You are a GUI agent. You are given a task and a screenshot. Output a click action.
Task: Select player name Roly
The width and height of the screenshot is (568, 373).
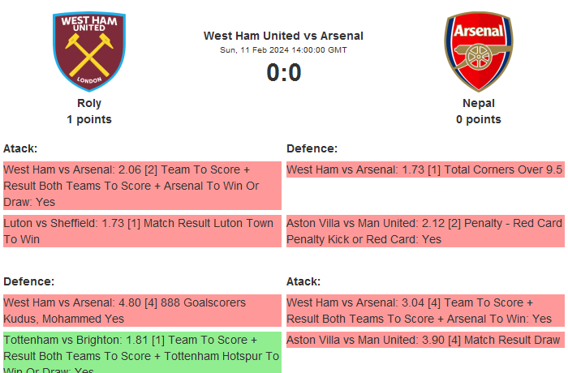click(89, 103)
